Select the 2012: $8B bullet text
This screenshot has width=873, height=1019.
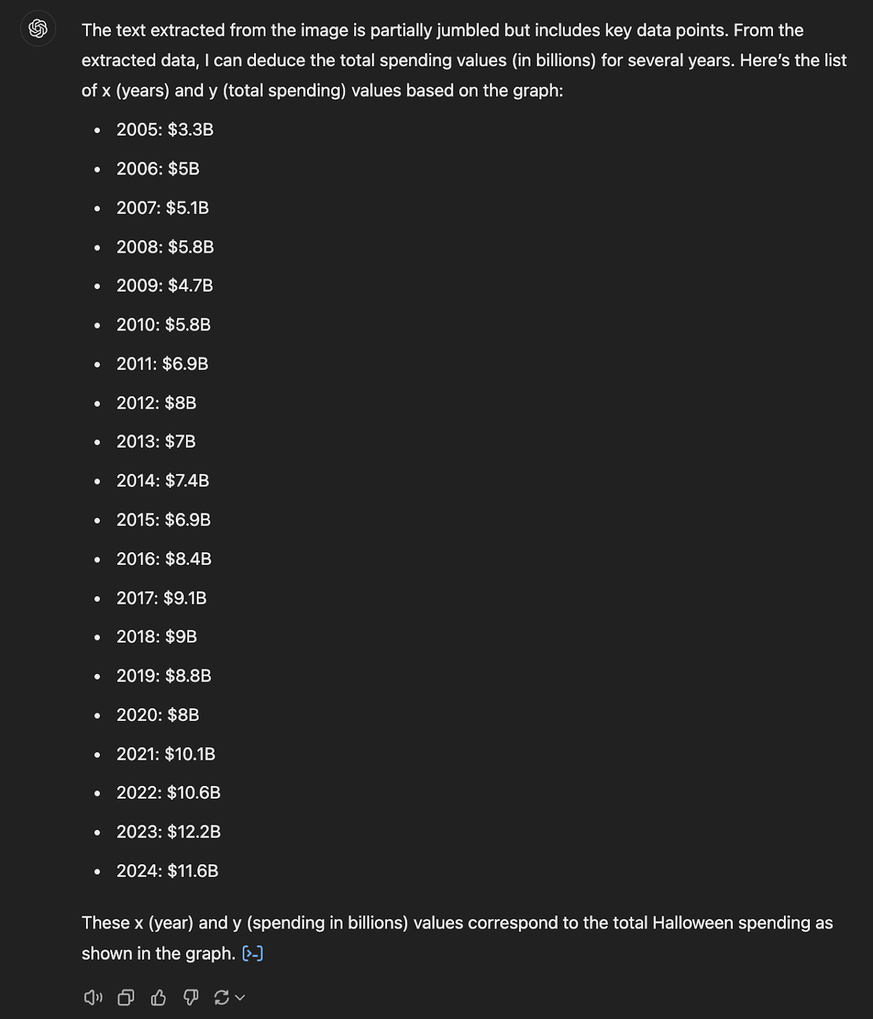157,403
